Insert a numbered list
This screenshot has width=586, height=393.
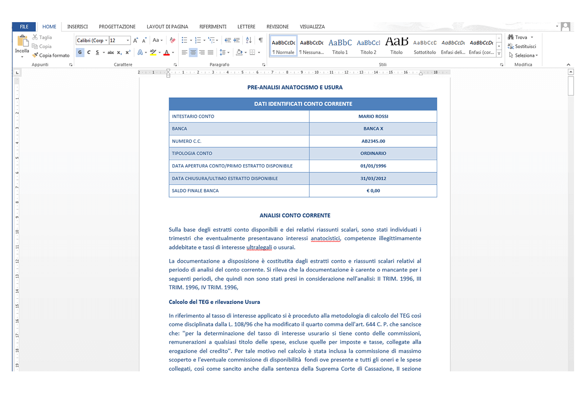[197, 40]
